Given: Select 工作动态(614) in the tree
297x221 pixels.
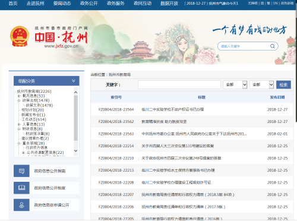Looking at the screenshot, I should coord(34,119).
